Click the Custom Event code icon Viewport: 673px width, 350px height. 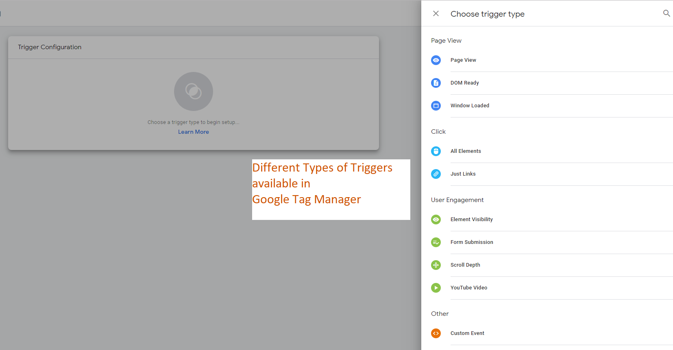[x=436, y=333]
